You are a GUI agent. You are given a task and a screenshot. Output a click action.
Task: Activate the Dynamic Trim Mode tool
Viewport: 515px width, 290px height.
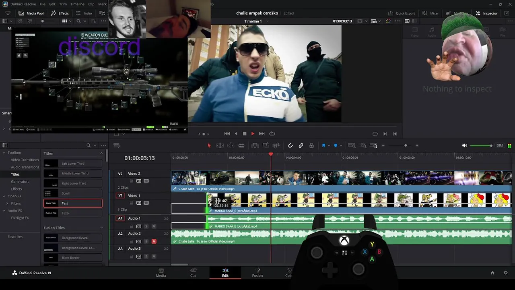pos(231,145)
